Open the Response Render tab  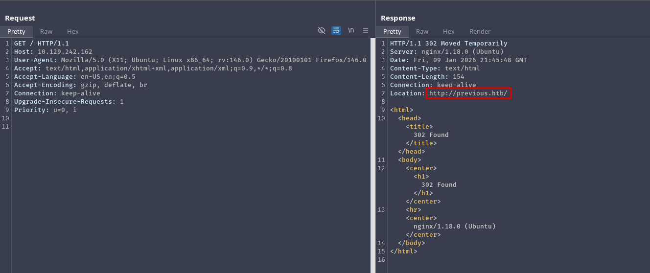[x=480, y=31]
